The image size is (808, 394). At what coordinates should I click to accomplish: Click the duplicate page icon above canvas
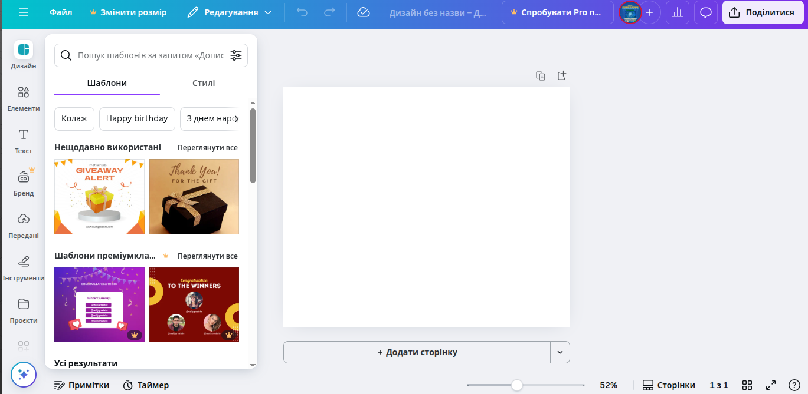point(540,76)
